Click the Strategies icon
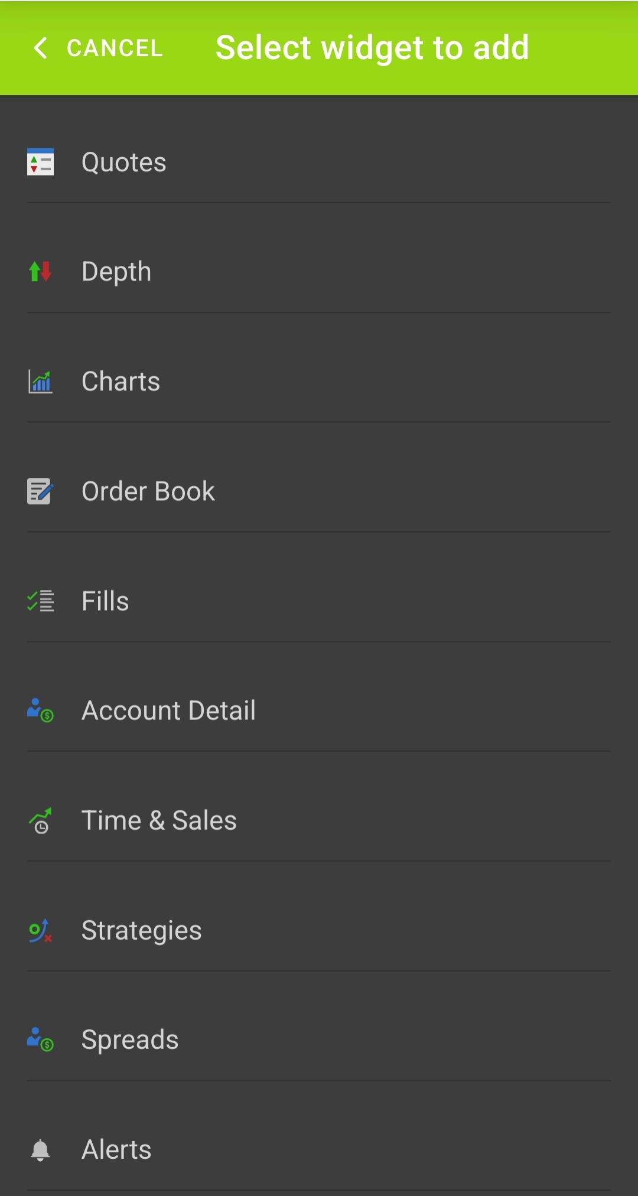This screenshot has height=1196, width=638. tap(40, 931)
